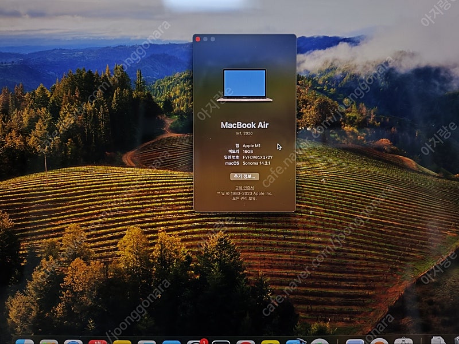Click the 16GB memory value
The height and width of the screenshot is (344, 459).
point(248,151)
